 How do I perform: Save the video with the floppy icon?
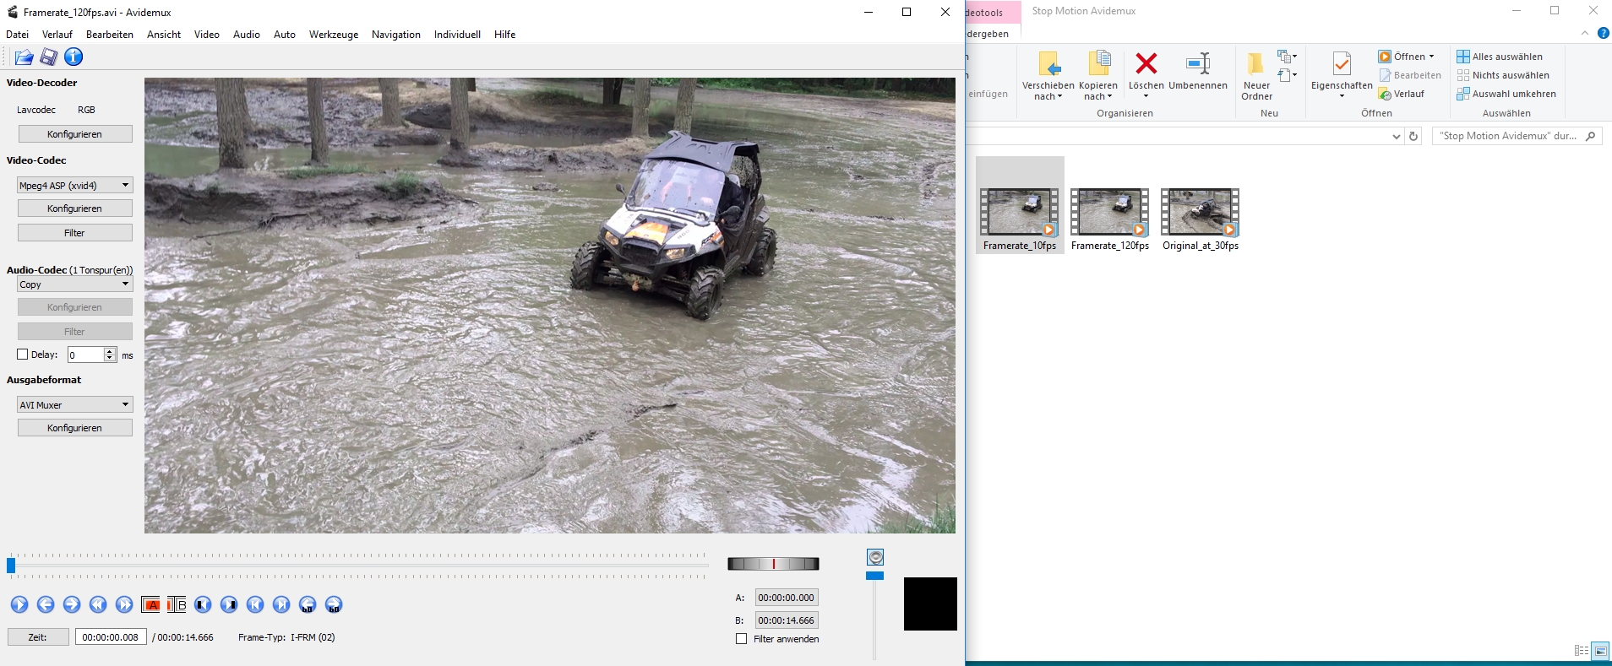click(49, 57)
